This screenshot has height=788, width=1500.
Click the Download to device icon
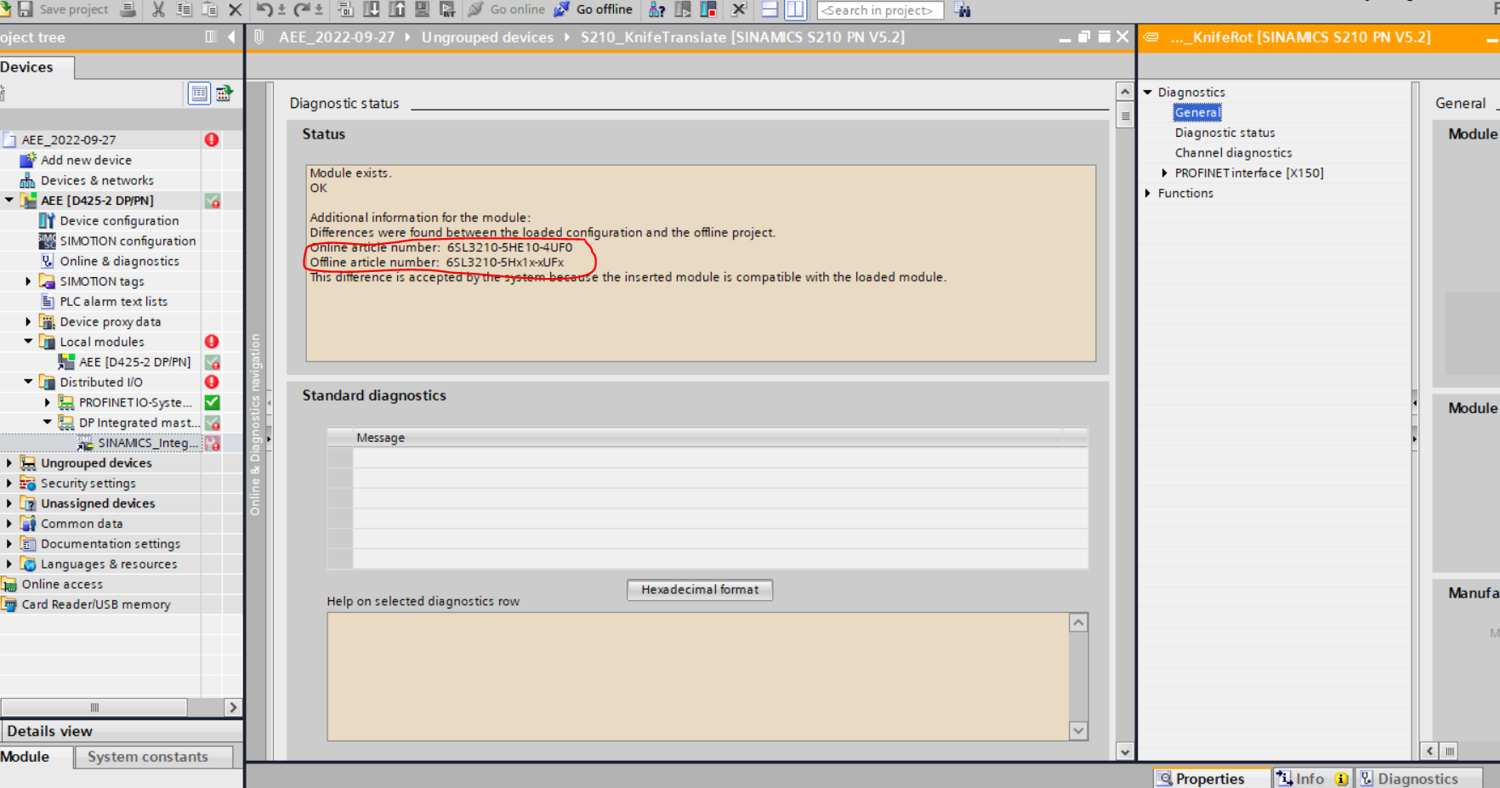coord(372,9)
